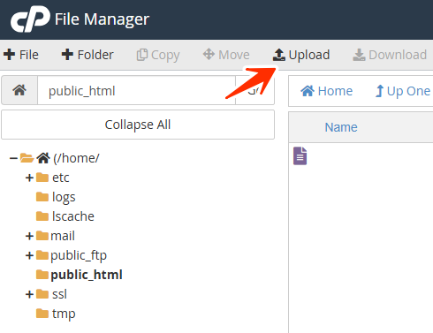Screen dimensions: 433x333
Task: Open the mail folder in tree
Action: [63, 236]
